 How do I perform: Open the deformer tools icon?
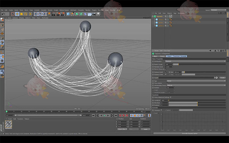[85, 14]
